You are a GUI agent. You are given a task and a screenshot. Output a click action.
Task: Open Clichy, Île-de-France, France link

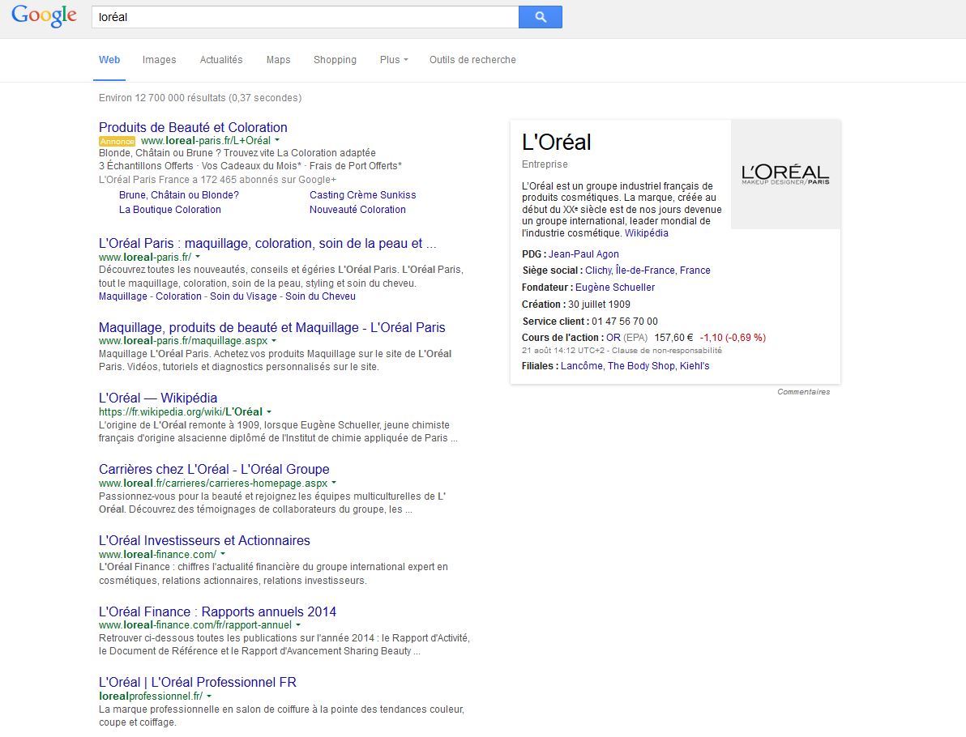point(648,271)
